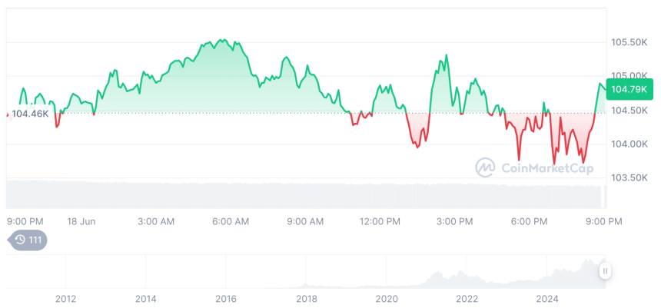
Task: Select 2024 on the overview timeline
Action: [547, 298]
